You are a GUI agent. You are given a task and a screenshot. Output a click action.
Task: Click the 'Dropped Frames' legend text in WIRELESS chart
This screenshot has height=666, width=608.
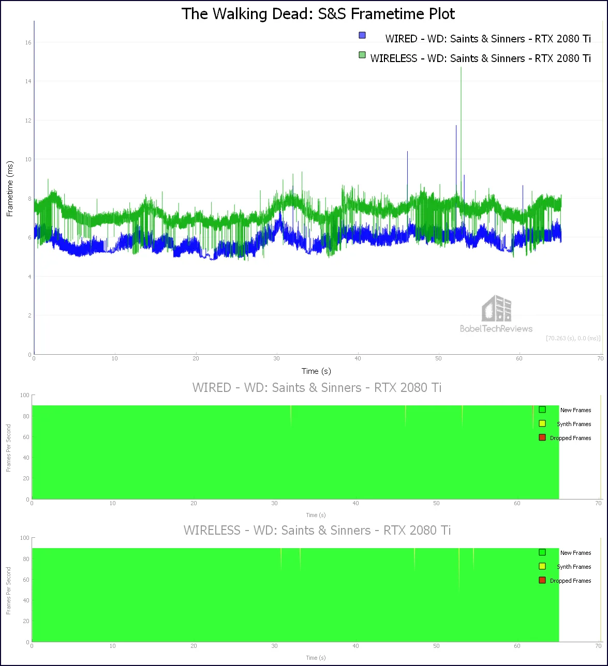click(x=570, y=581)
